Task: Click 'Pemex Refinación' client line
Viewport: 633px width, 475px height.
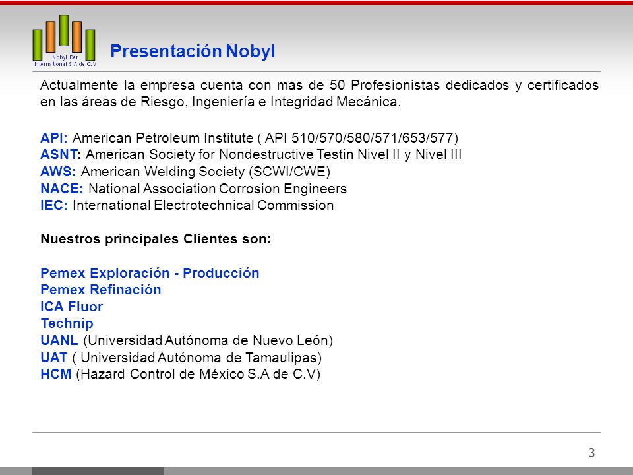Action: pos(100,290)
